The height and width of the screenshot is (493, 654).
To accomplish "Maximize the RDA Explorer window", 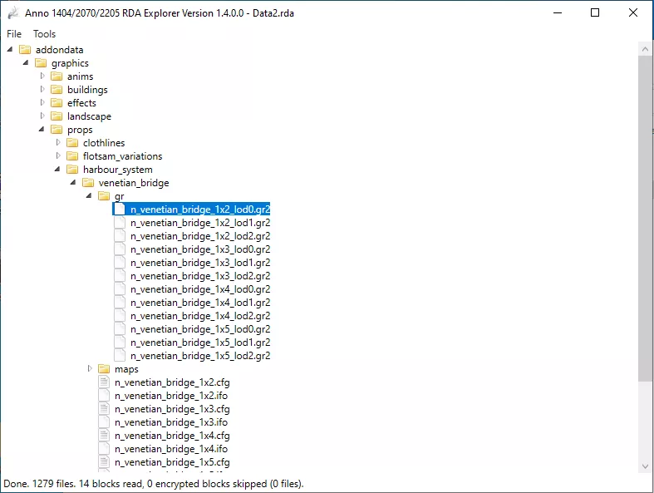I will [x=595, y=13].
